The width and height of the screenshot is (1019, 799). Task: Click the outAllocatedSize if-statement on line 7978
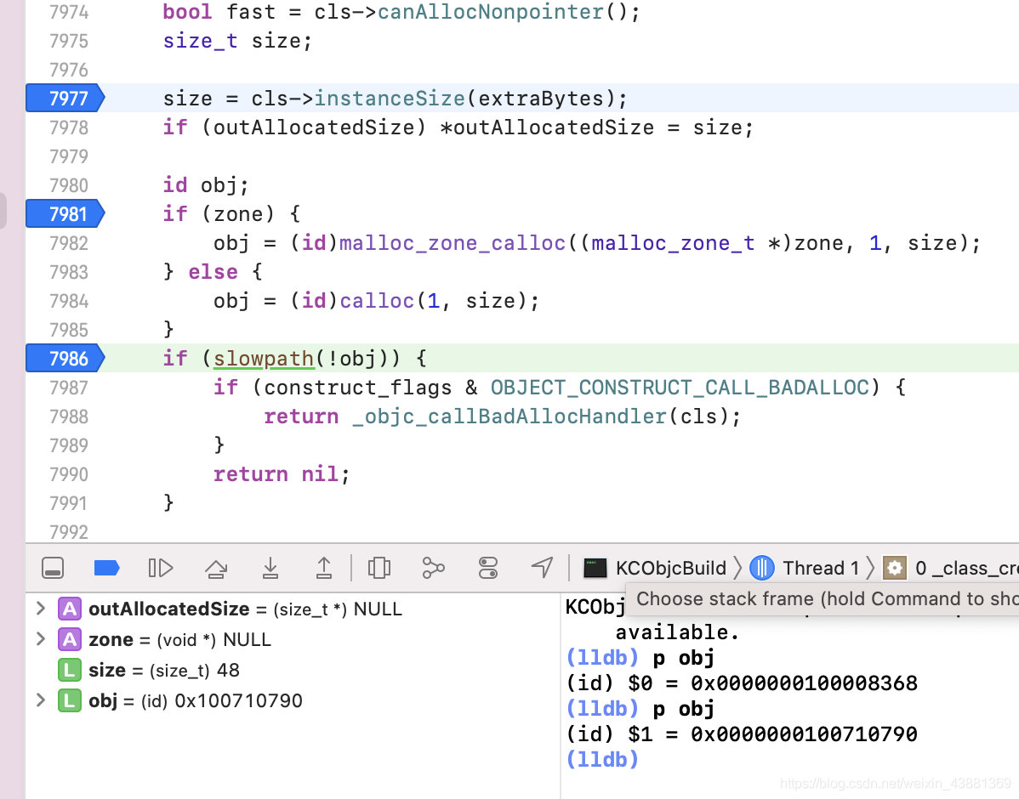(458, 127)
